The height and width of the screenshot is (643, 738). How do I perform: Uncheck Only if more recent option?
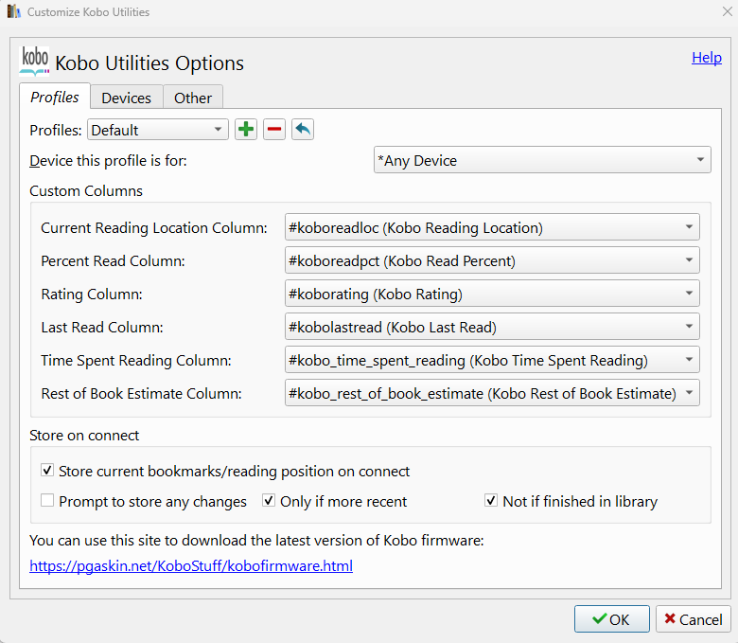pos(270,501)
